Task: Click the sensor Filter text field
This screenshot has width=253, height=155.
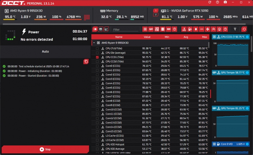Action: (x=125, y=29)
